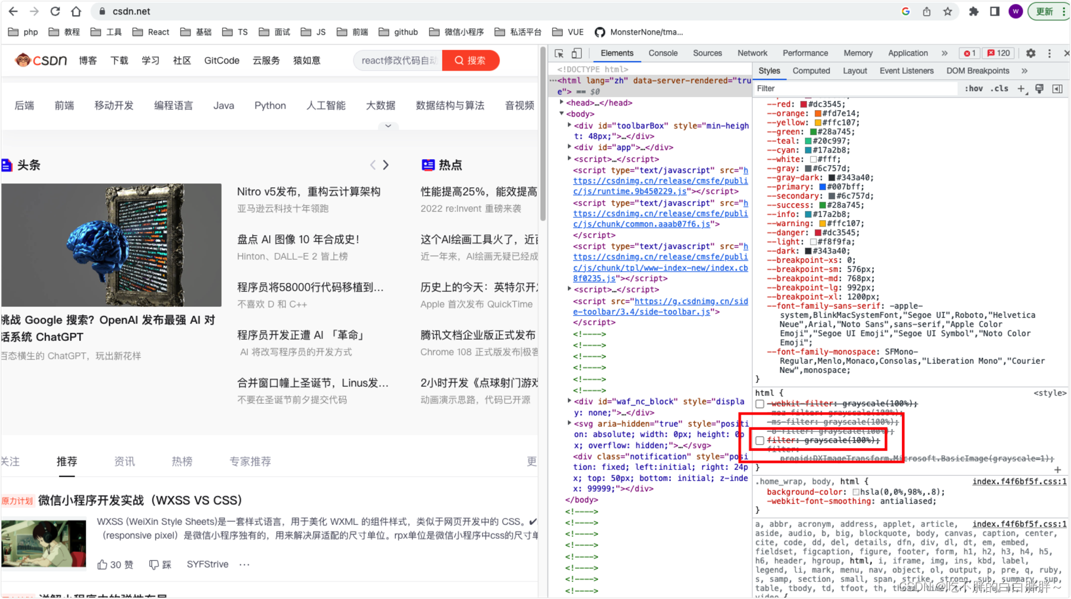Show the 120 issues badge
Viewport: 1071px width, 599px height.
999,53
